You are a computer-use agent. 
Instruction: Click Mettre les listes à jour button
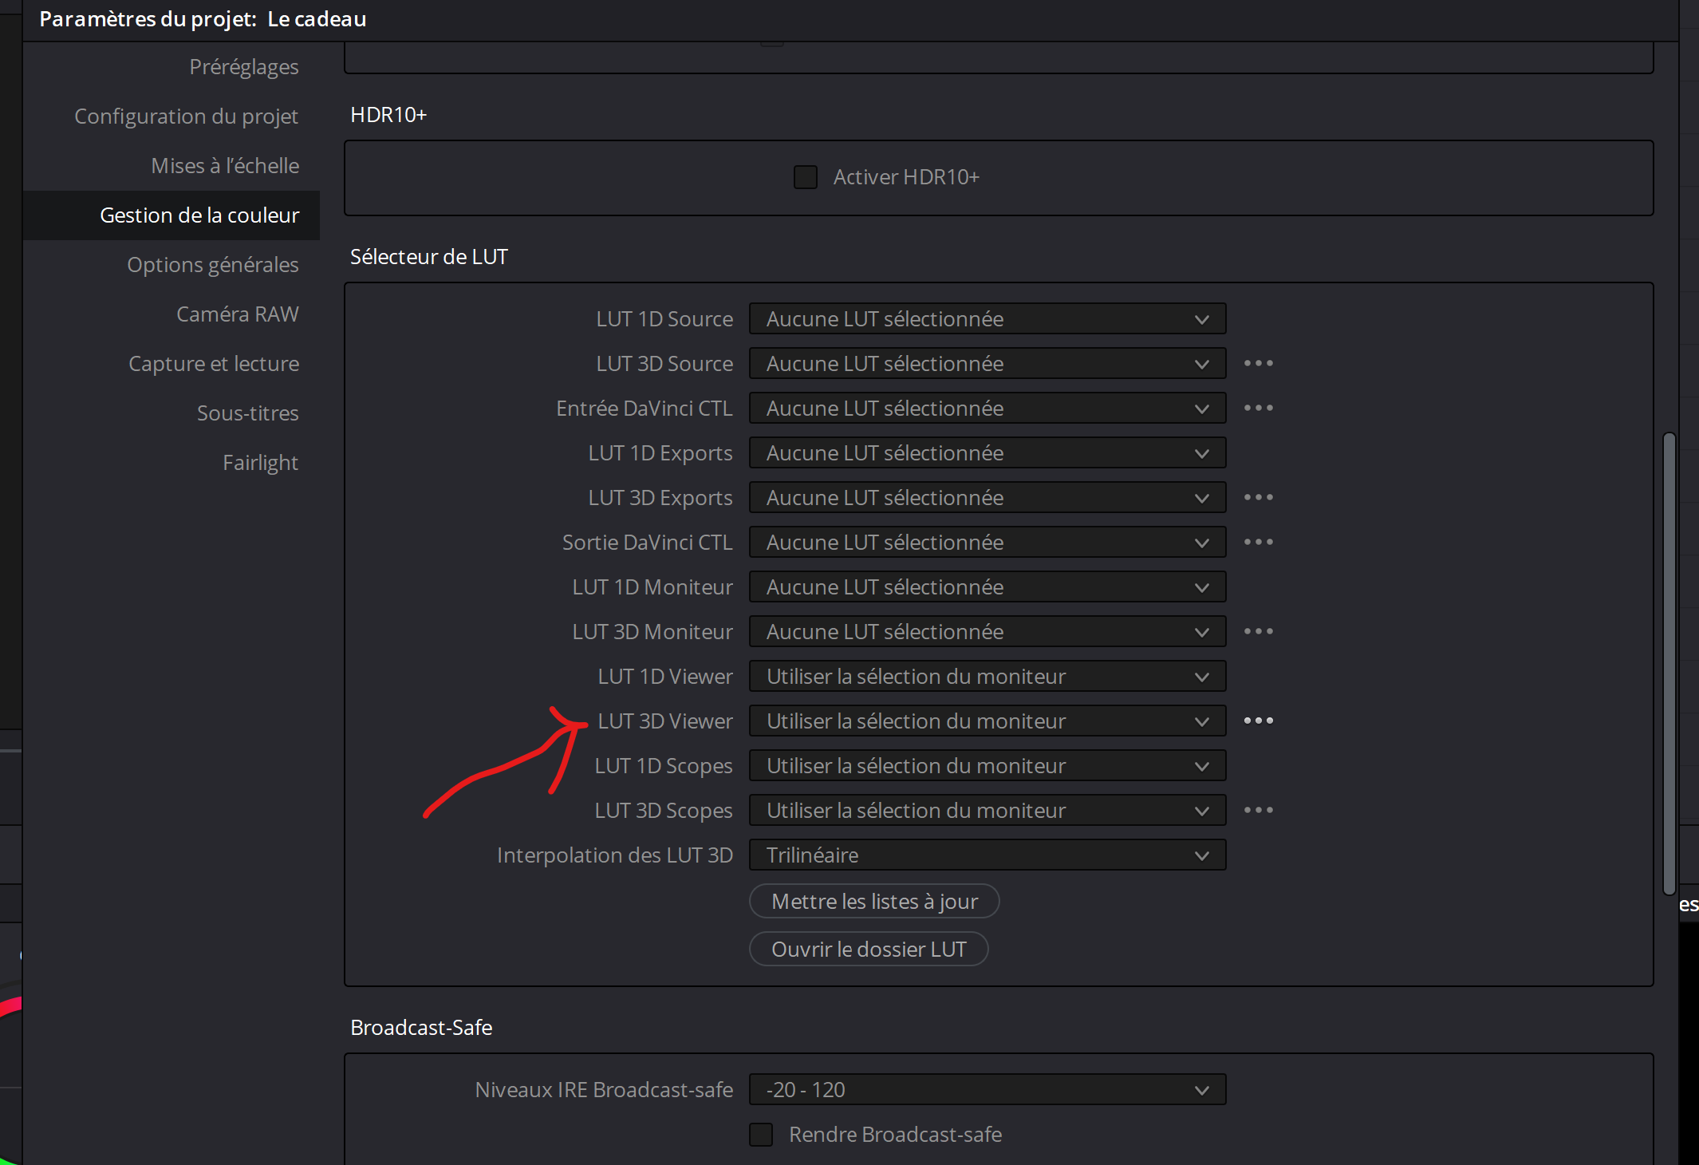(874, 902)
